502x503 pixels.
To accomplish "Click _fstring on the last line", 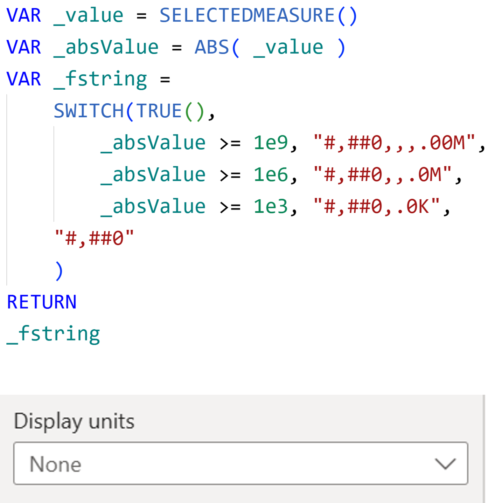I will [53, 334].
